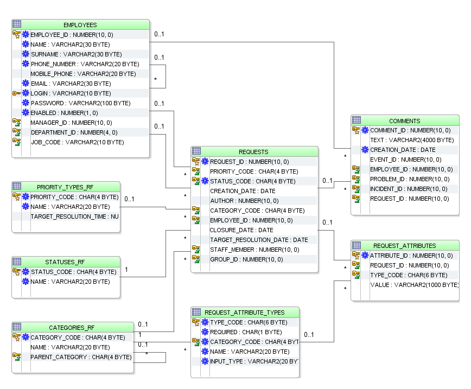Click the REQUESTS table grid icon

[x=196, y=151]
